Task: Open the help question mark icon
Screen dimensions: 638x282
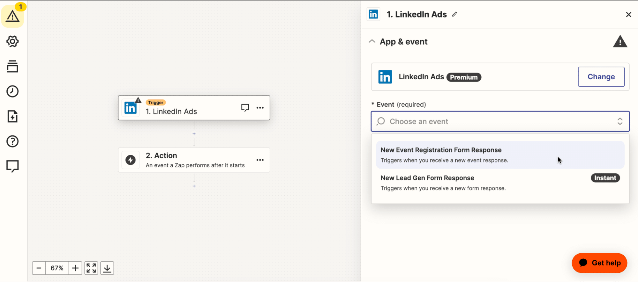Action: click(12, 141)
